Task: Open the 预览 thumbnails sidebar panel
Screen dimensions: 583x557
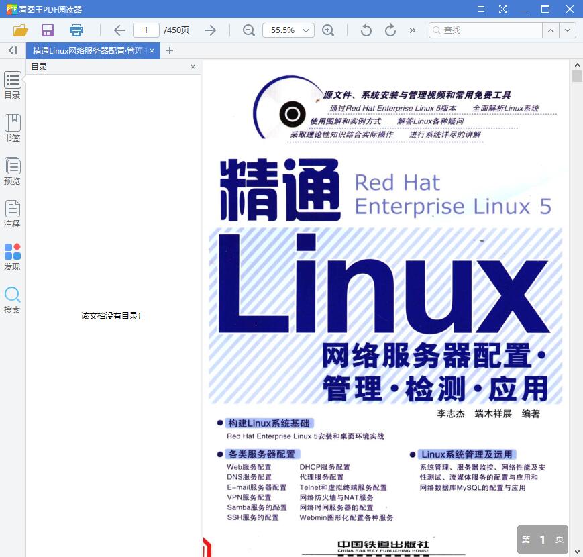Action: point(12,171)
